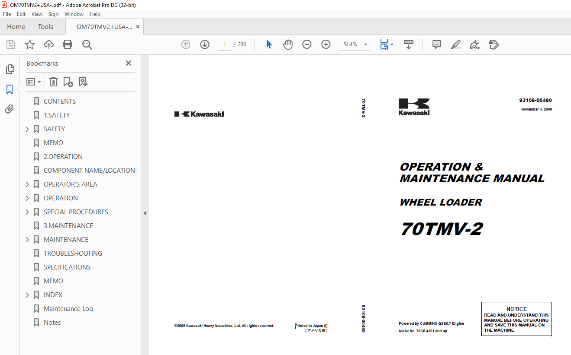The height and width of the screenshot is (355, 571).
Task: Collapse navigation pane arrow handle
Action: click(x=145, y=213)
